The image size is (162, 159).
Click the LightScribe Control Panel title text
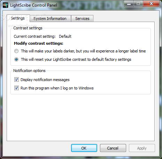coord(34,5)
